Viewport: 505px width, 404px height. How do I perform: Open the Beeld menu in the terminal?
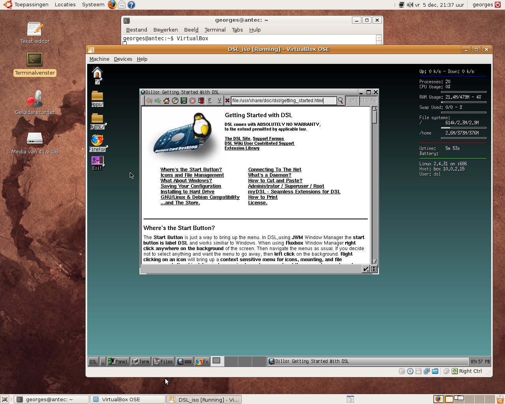[x=191, y=30]
